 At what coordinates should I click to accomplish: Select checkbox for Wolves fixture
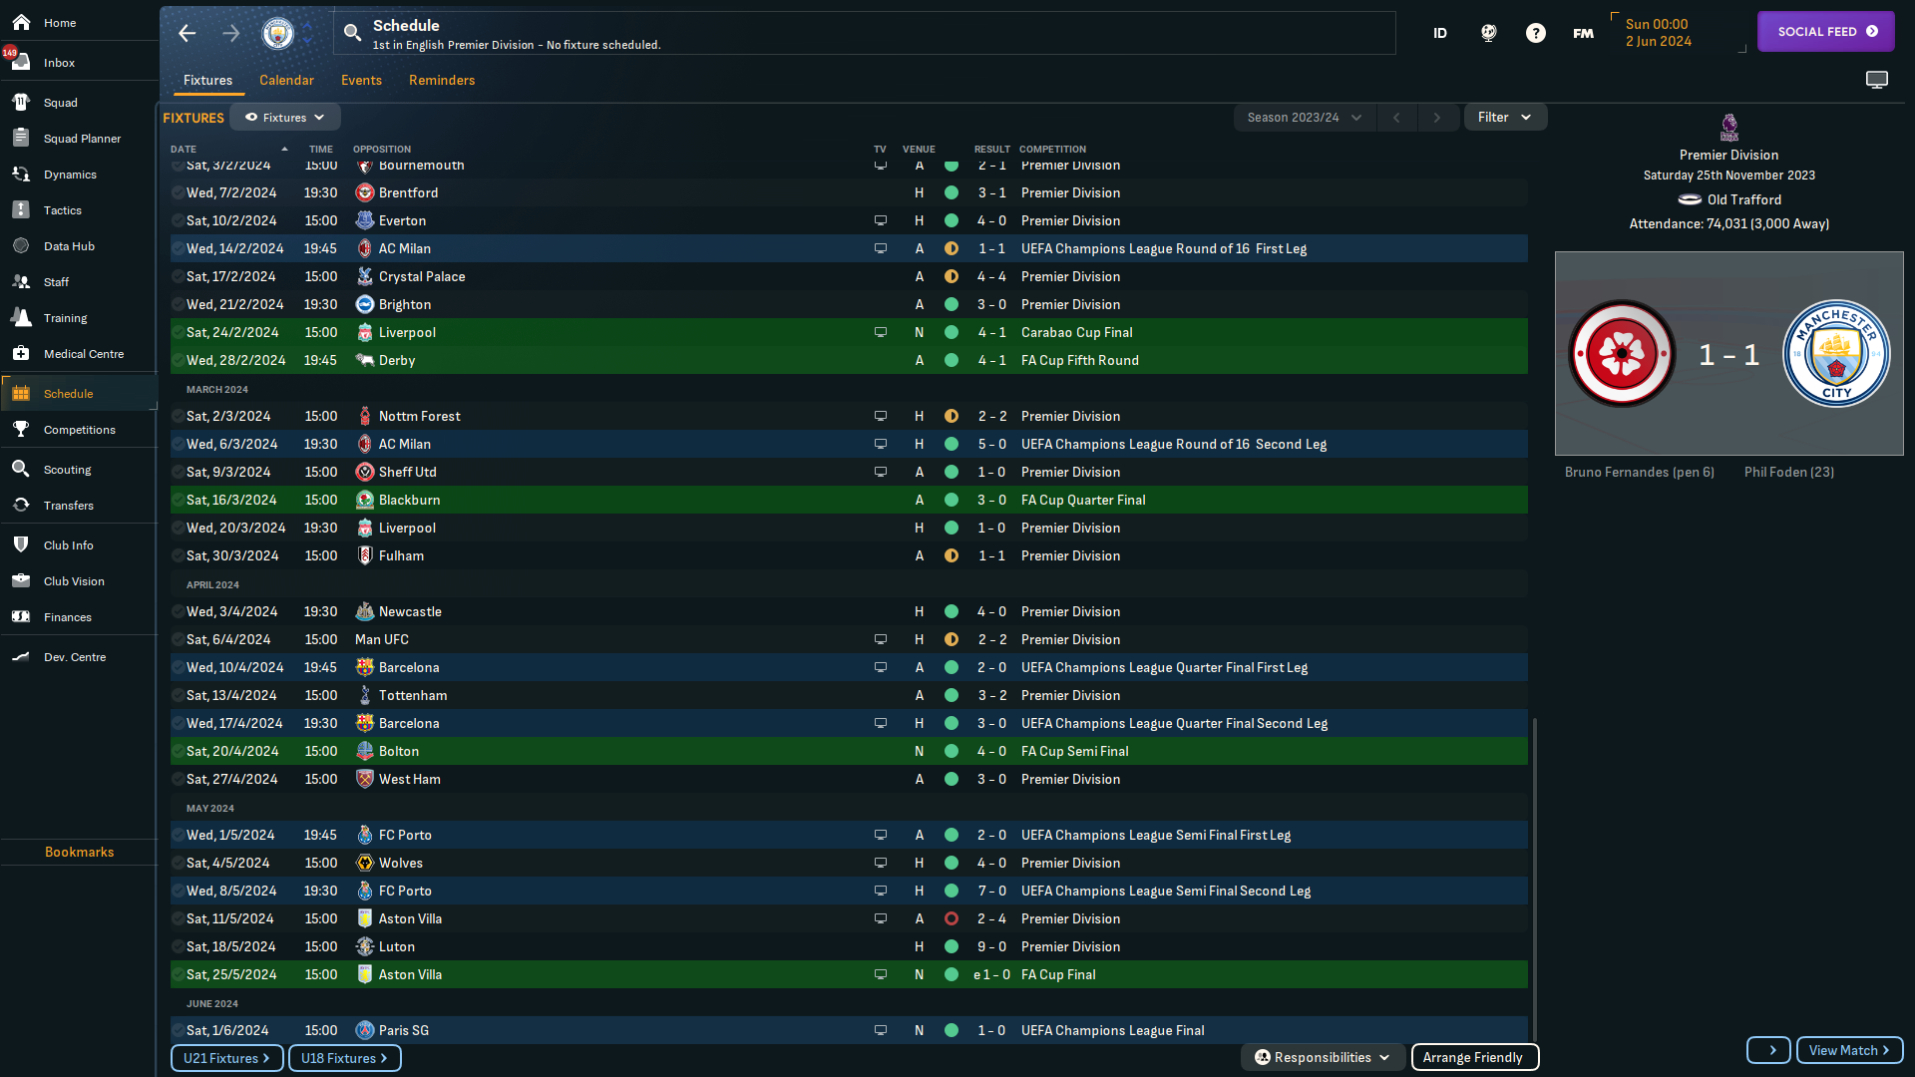[x=178, y=863]
